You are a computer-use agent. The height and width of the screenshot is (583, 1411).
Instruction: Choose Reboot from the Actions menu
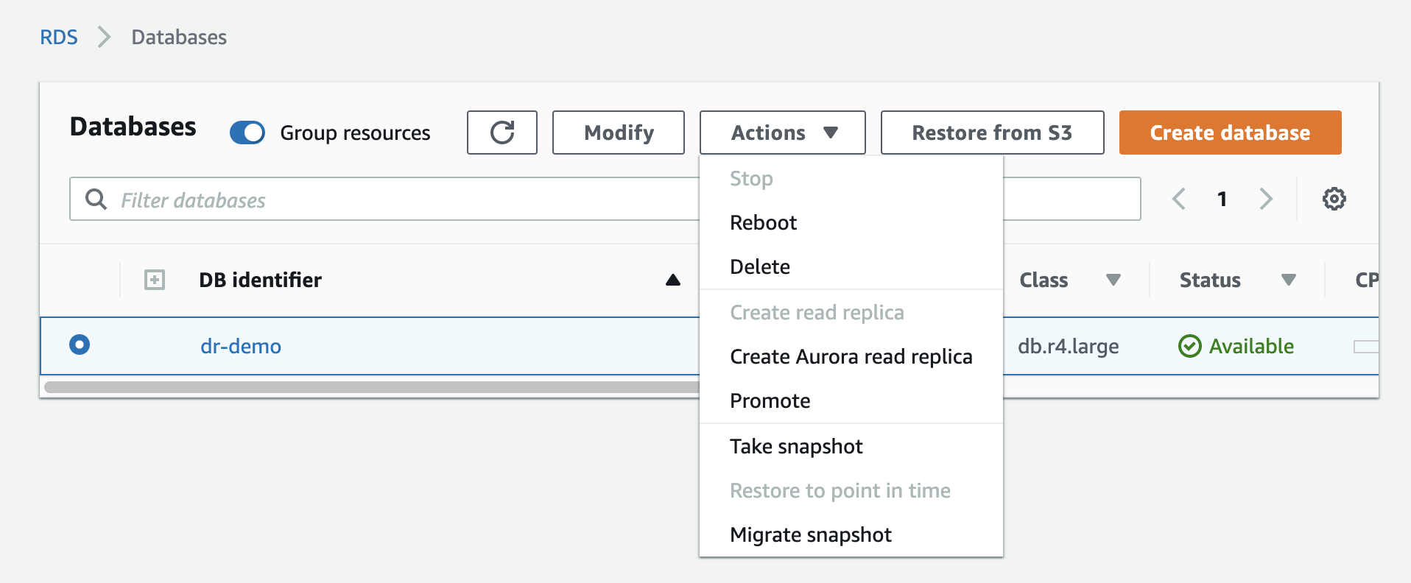[763, 223]
